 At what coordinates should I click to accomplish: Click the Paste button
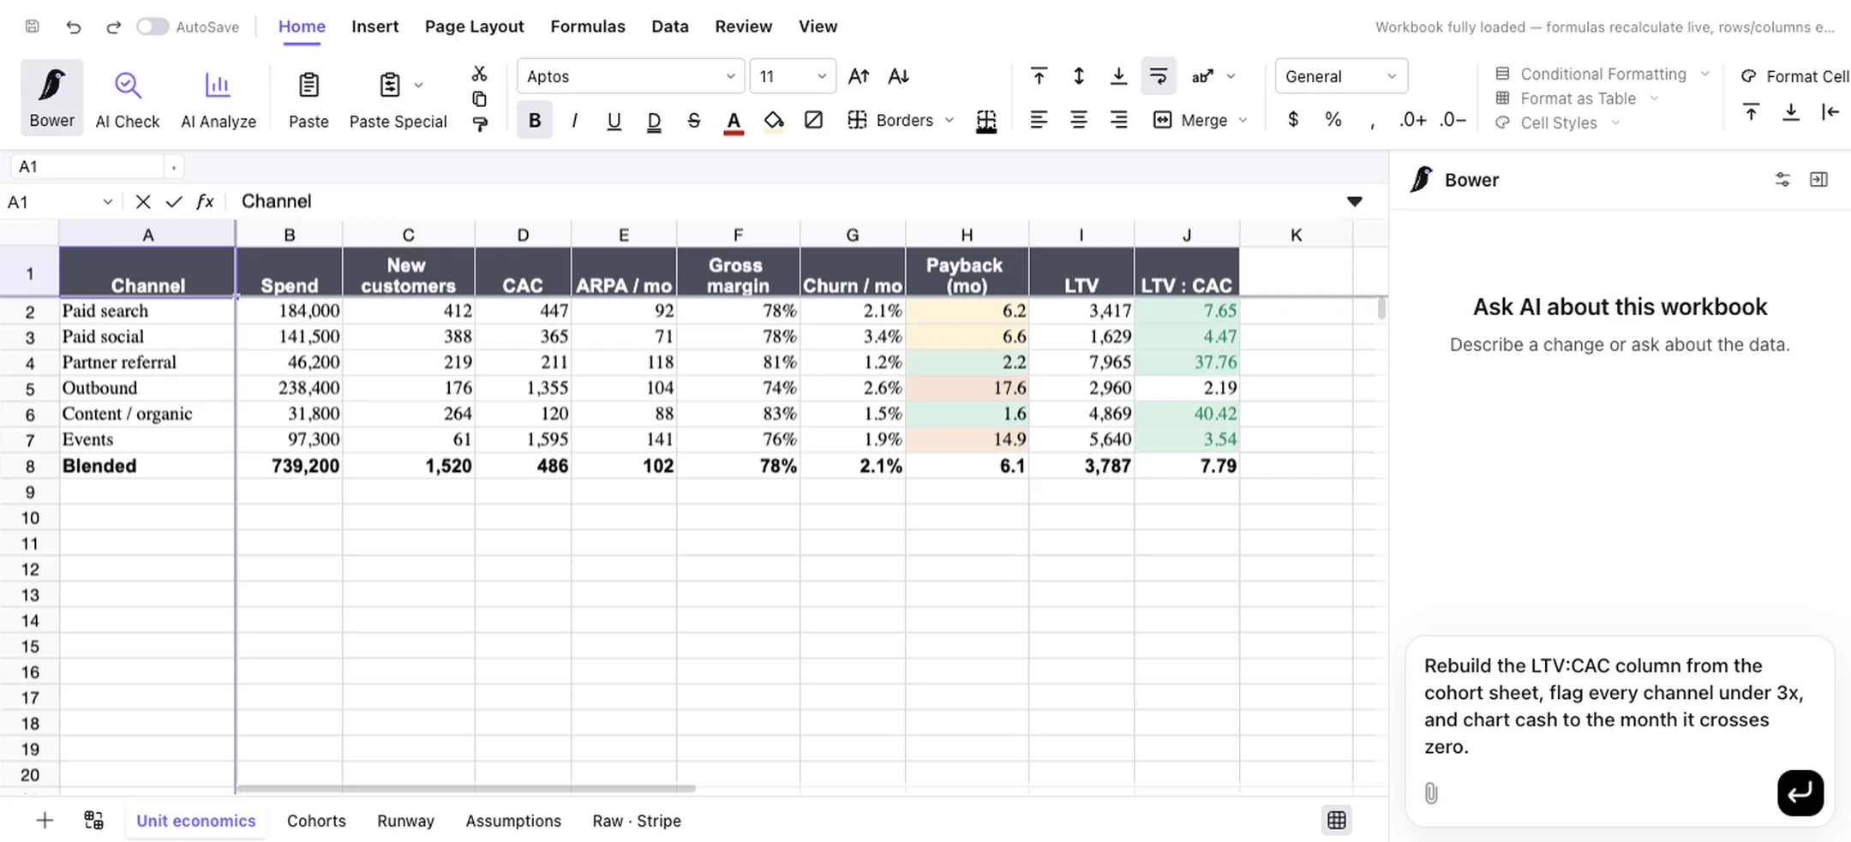click(308, 98)
